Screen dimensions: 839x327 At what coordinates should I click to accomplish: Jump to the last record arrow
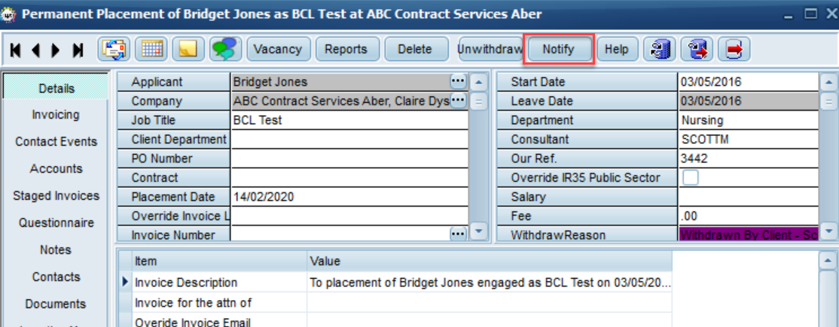point(78,50)
